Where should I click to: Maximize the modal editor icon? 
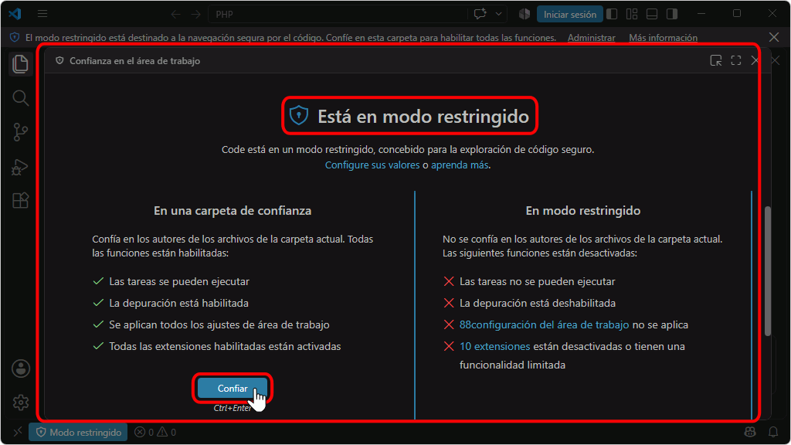736,61
